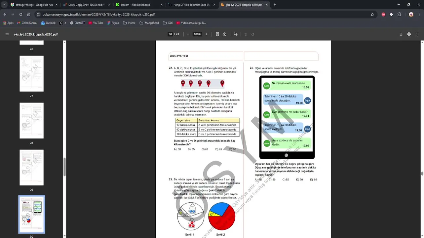Select page 27 thumbnail
This screenshot has width=424, height=238.
[x=31, y=73]
